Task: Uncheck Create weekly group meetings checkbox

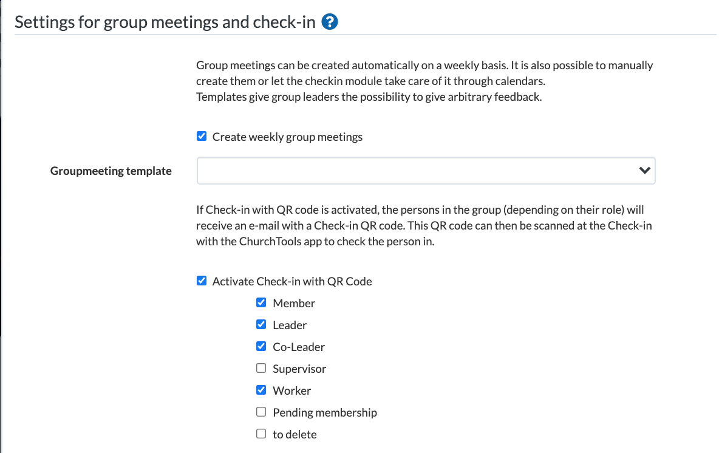Action: [x=201, y=136]
